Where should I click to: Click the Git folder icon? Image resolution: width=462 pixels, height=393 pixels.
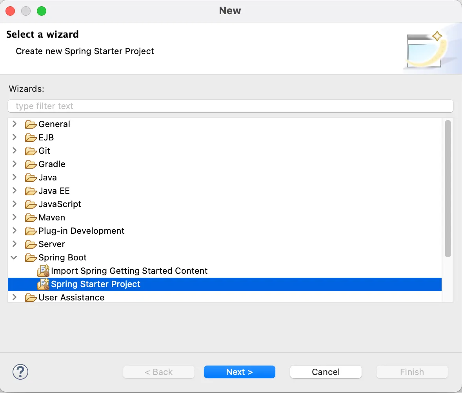(31, 151)
